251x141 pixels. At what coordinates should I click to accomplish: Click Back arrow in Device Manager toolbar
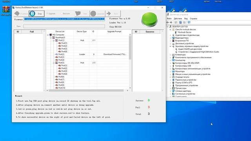(168, 22)
